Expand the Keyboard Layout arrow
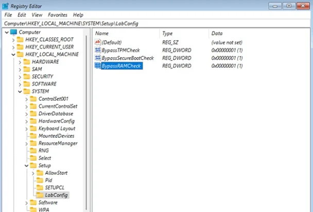Screen dimensions: 313x212 [x=26, y=129]
